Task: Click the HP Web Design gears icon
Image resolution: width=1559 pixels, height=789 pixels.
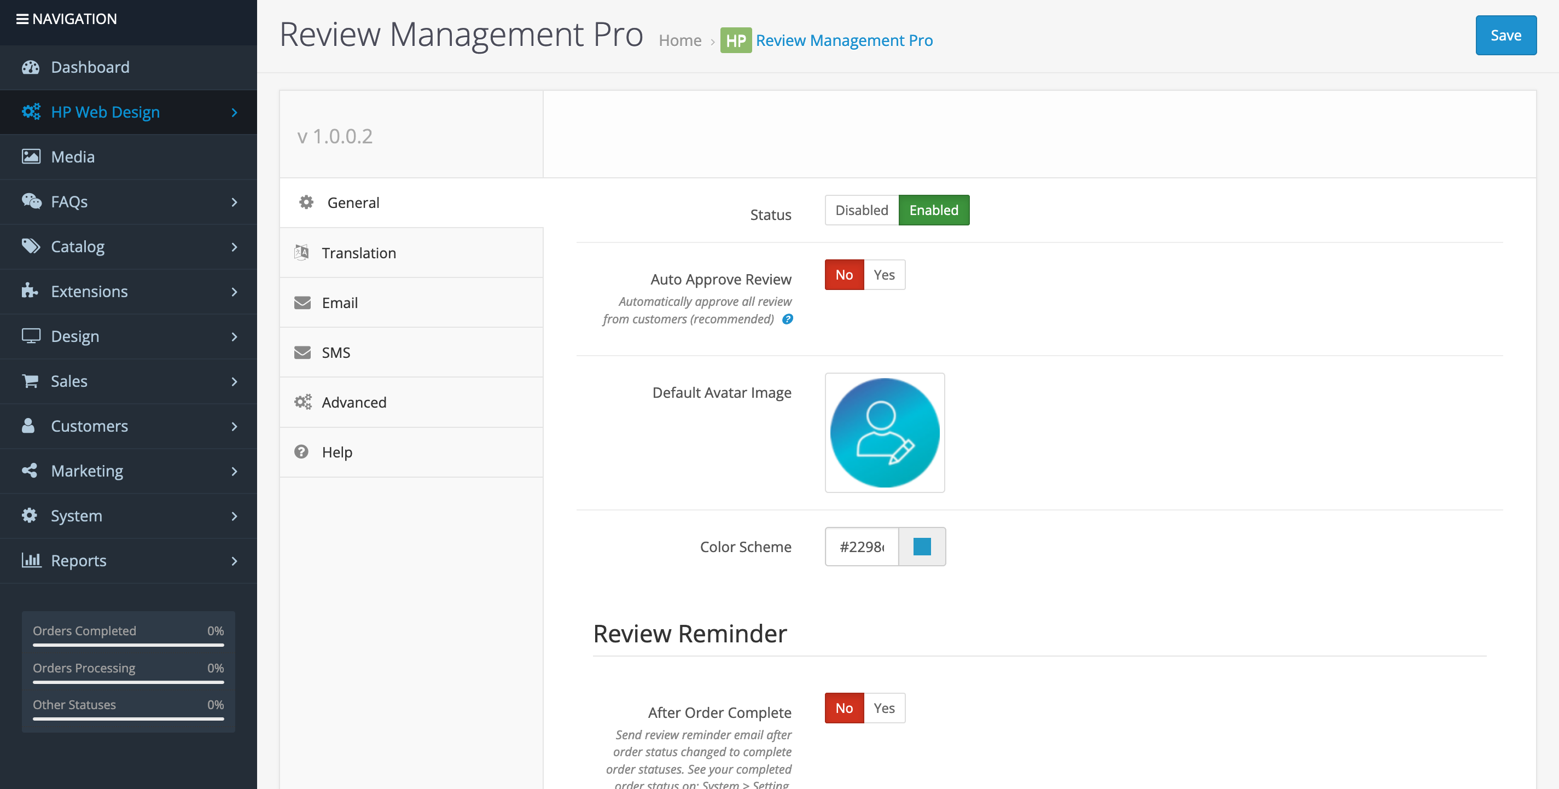Action: [x=31, y=112]
